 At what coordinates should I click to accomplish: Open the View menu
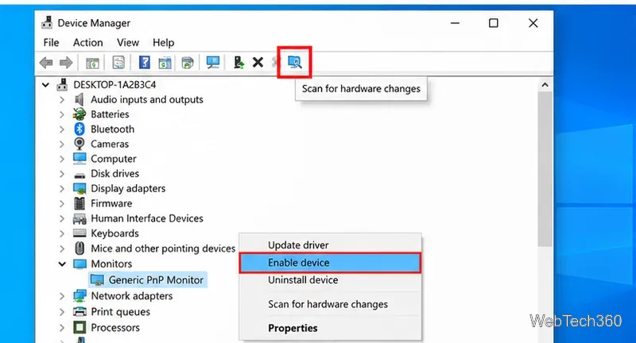128,43
